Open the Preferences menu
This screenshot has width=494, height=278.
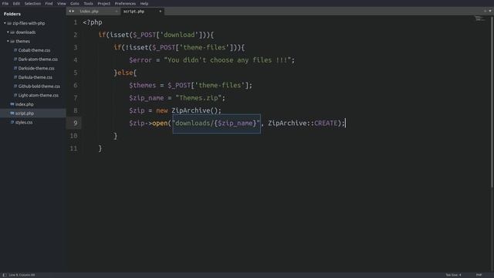click(125, 3)
